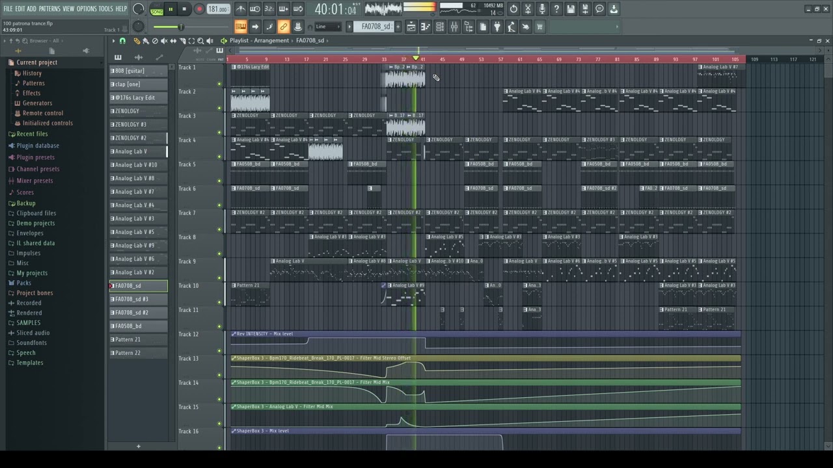The image size is (833, 468).
Task: Open the Line snap dropdown
Action: pos(328,27)
